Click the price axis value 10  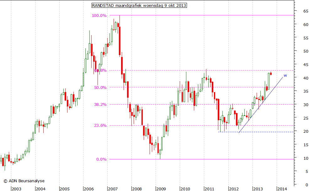[306, 158]
